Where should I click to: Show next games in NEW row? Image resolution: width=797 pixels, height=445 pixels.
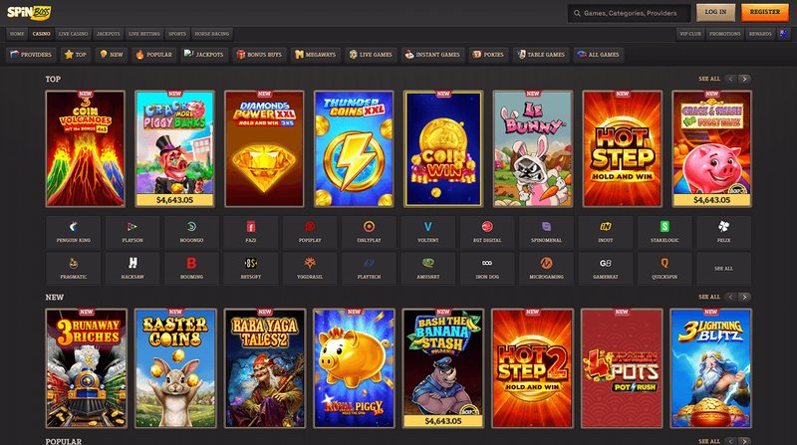tap(744, 297)
